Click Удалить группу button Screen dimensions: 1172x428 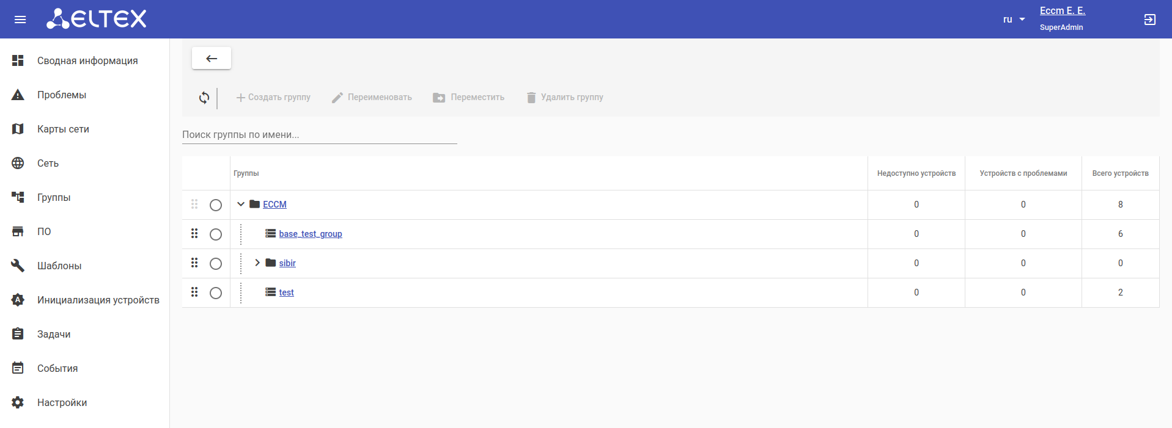(x=565, y=97)
